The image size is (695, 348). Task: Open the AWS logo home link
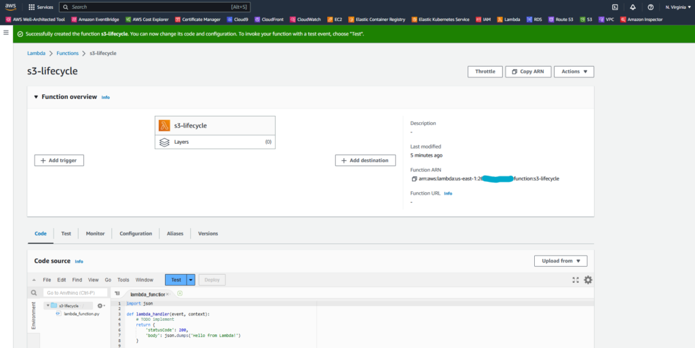[x=11, y=7]
